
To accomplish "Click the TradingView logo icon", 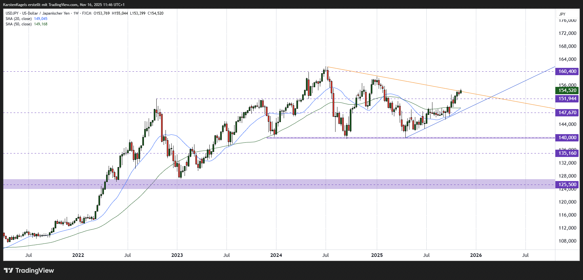I will pyautogui.click(x=9, y=270).
